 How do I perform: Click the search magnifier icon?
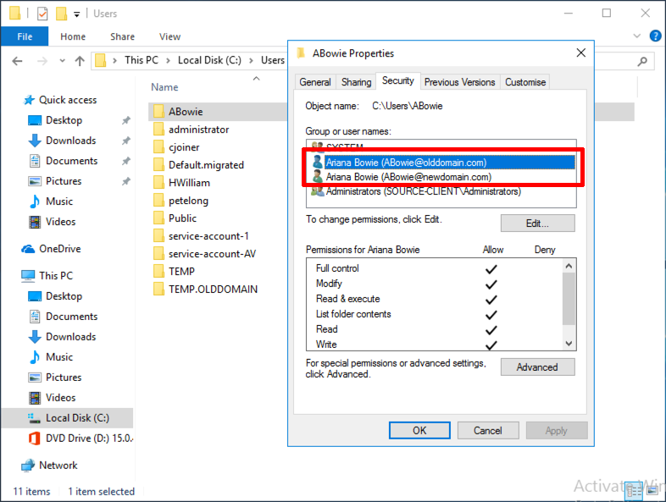tap(642, 61)
